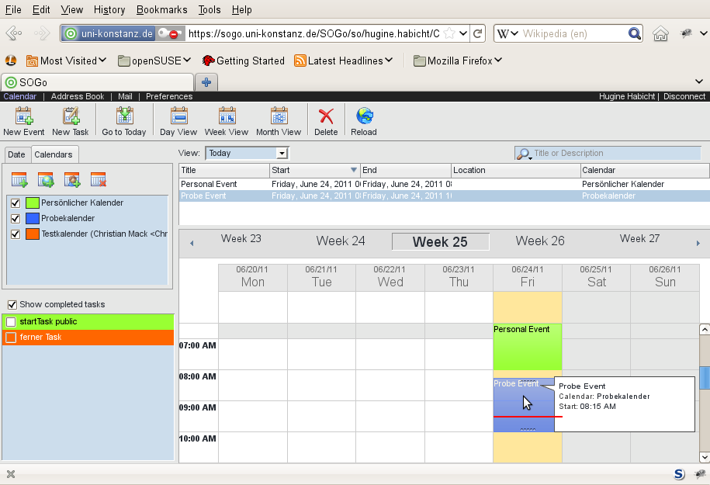Click the Firefox home icon
The width and height of the screenshot is (710, 485).
[660, 33]
